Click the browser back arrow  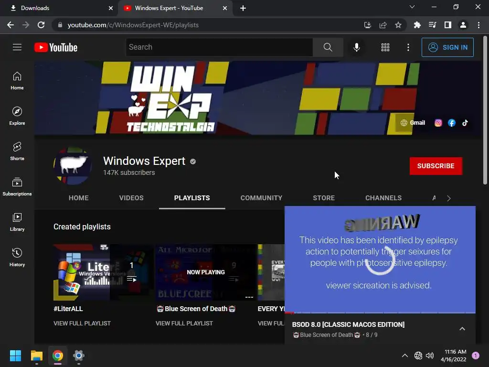tap(11, 25)
